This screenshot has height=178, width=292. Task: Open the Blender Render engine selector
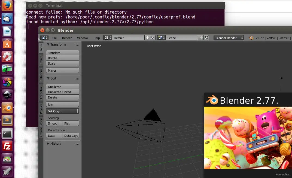228,38
